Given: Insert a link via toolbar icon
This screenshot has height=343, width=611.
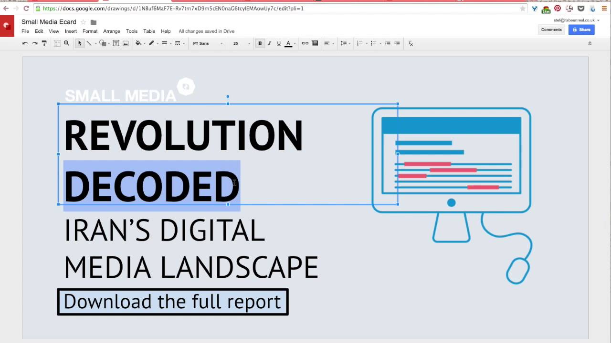Looking at the screenshot, I should coord(305,43).
